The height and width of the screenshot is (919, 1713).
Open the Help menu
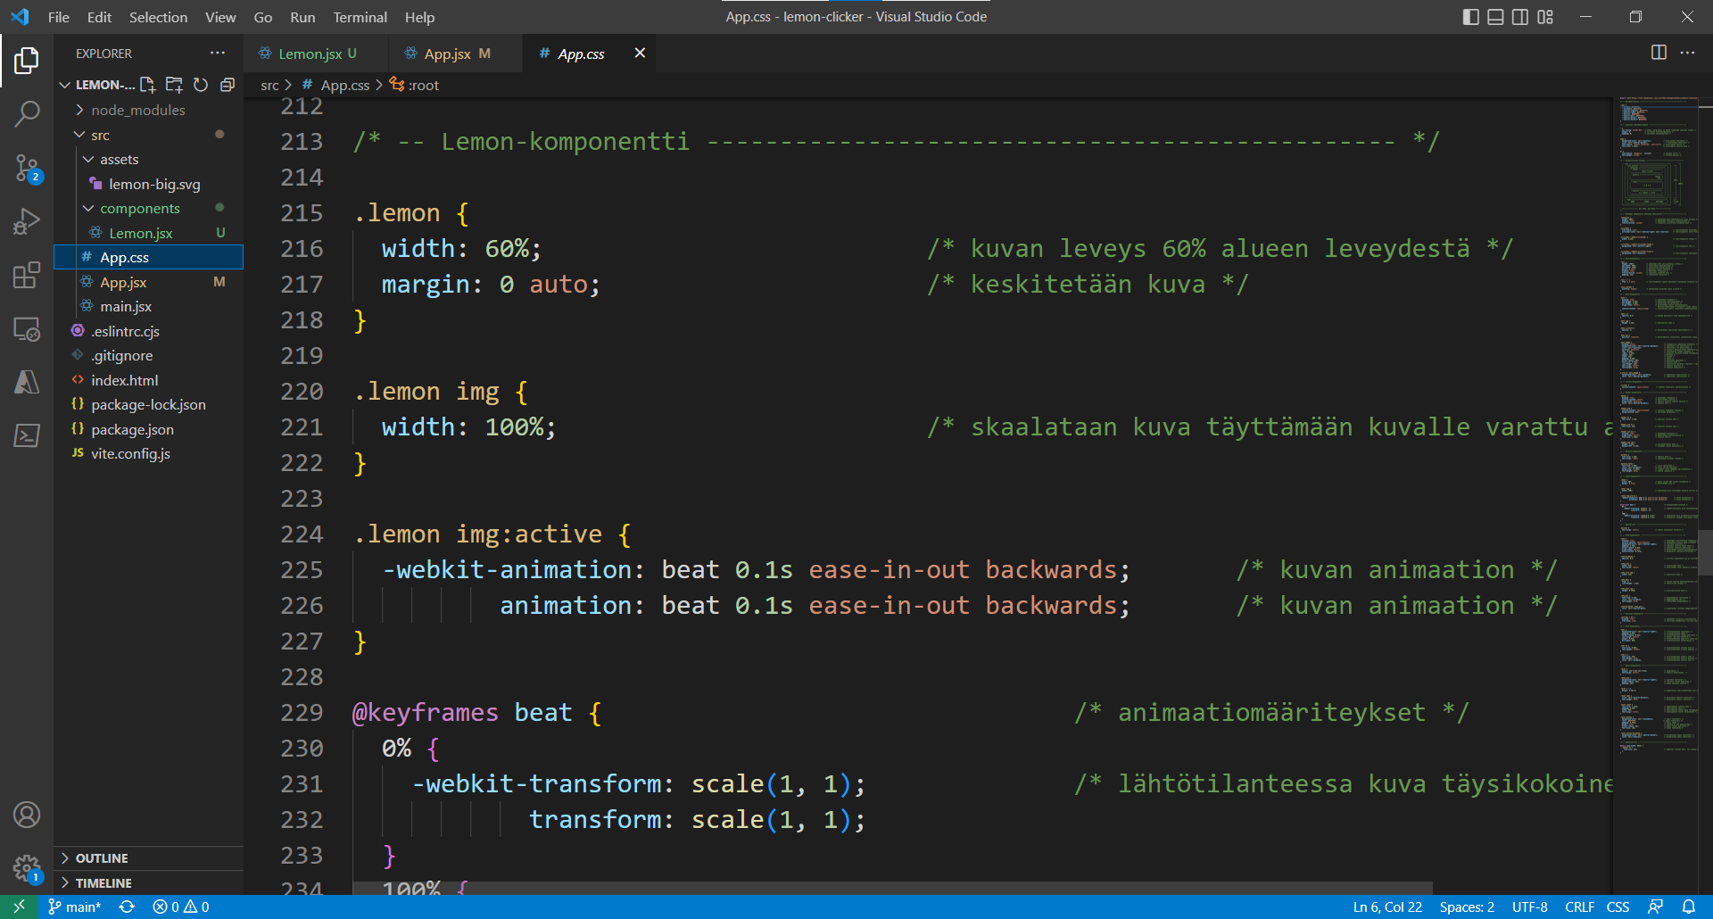pyautogui.click(x=419, y=17)
